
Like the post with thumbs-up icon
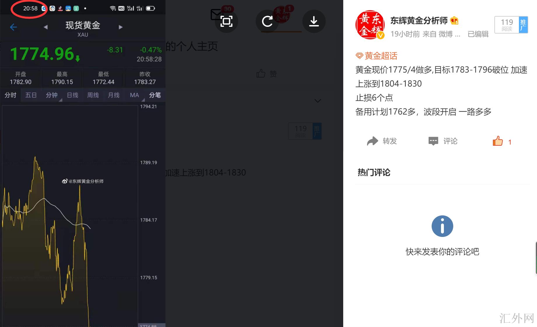click(x=498, y=141)
